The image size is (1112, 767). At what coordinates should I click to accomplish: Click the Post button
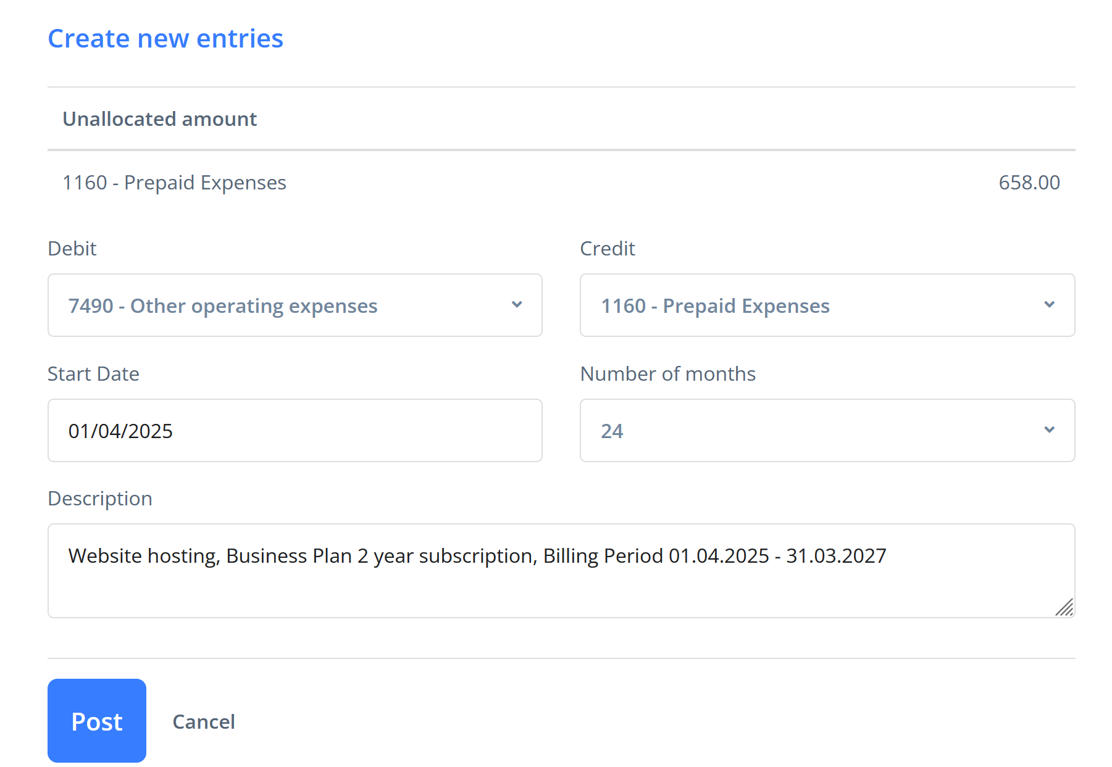tap(97, 721)
